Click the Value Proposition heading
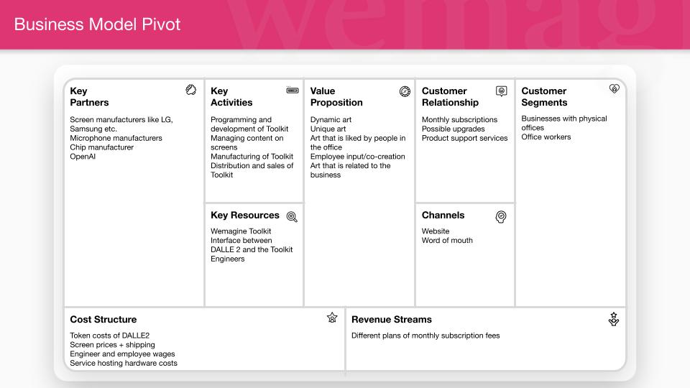Screen dimensions: 690x388 coord(336,97)
